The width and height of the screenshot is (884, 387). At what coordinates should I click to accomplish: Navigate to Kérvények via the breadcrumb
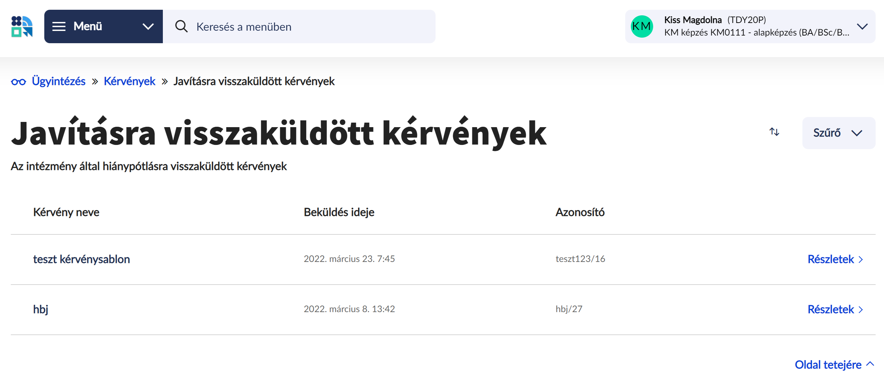point(129,81)
